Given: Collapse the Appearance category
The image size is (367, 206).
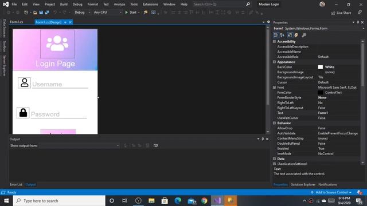Looking at the screenshot, I should [x=274, y=62].
